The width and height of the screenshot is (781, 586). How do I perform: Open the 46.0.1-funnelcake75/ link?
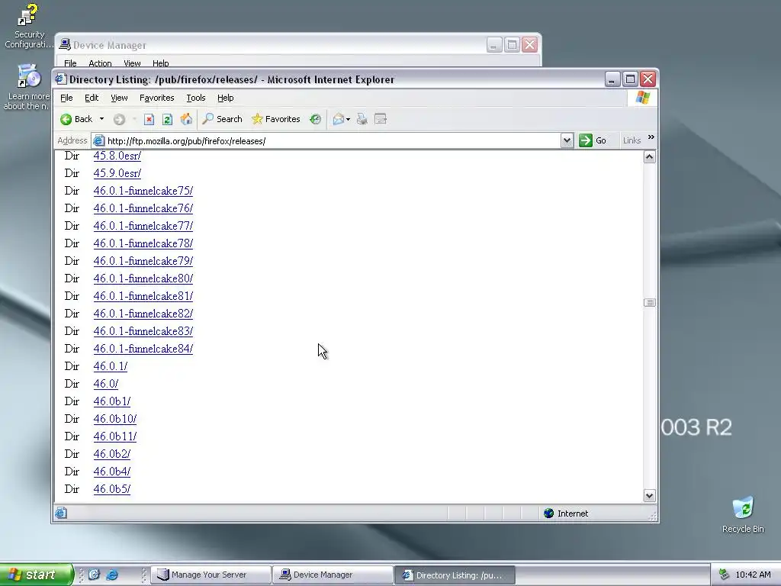143,191
